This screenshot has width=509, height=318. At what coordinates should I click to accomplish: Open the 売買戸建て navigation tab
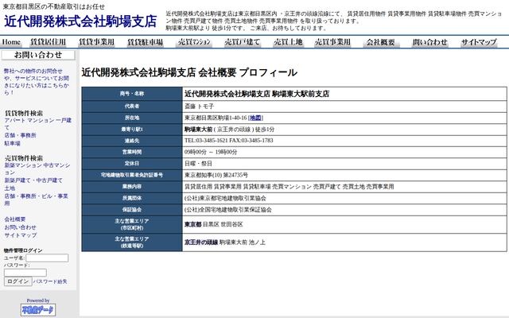point(242,42)
